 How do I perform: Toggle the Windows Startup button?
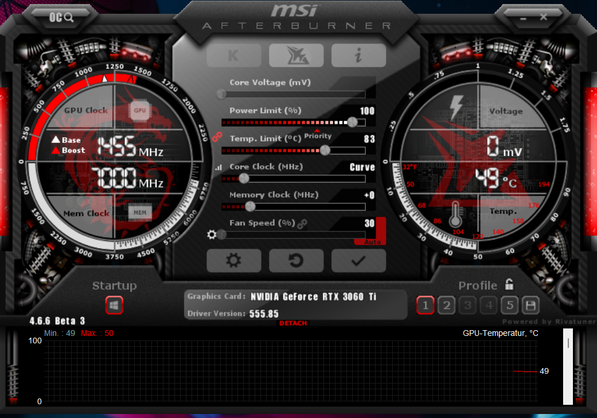point(114,305)
